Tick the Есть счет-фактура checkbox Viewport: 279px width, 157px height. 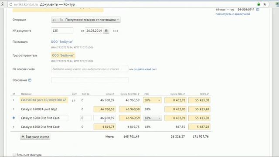pyautogui.click(x=14, y=155)
